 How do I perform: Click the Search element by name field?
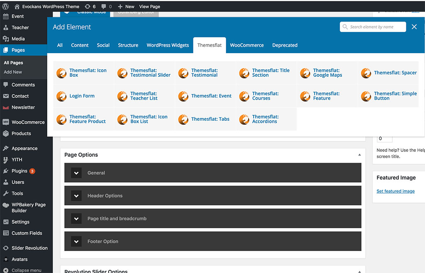[x=373, y=27]
